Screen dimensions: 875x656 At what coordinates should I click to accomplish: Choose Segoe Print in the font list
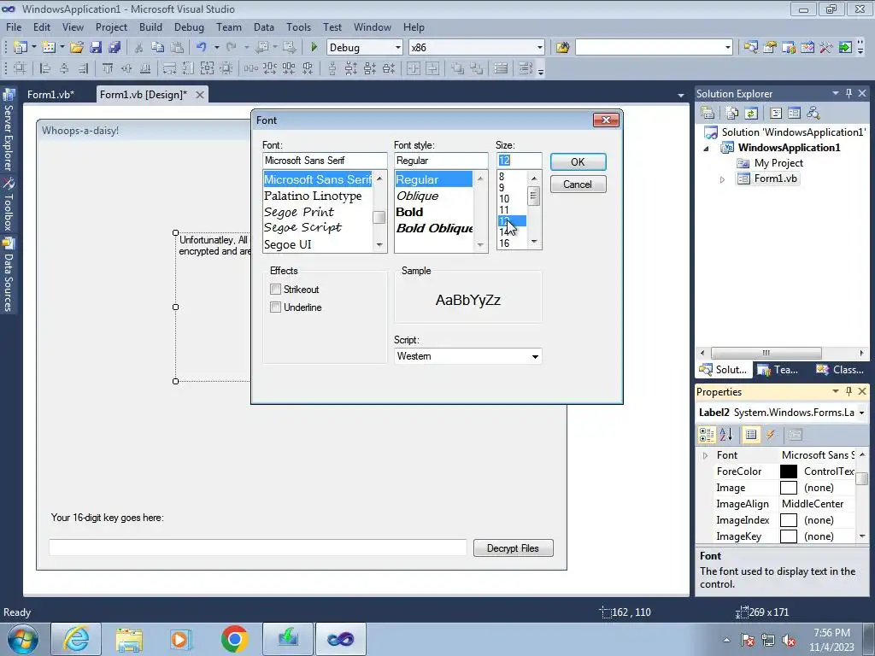(x=299, y=212)
